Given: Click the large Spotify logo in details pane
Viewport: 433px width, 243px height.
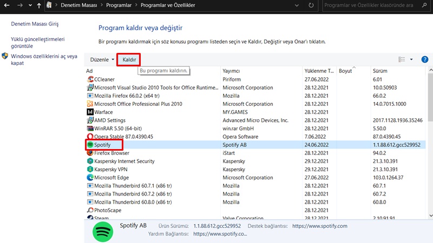Looking at the screenshot, I should 103,232.
